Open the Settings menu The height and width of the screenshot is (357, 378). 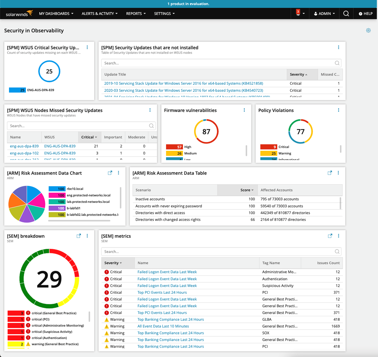click(x=164, y=14)
